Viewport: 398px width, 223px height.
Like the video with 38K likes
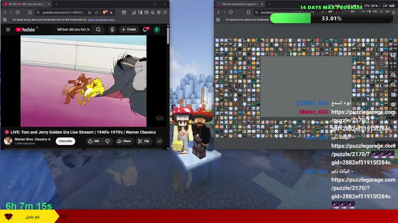[94, 141]
